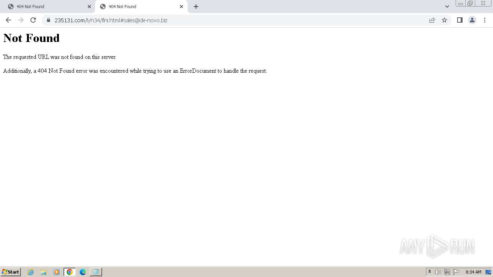Screen dimensions: 493x277
Task: Share this page via the share icon
Action: pyautogui.click(x=432, y=20)
